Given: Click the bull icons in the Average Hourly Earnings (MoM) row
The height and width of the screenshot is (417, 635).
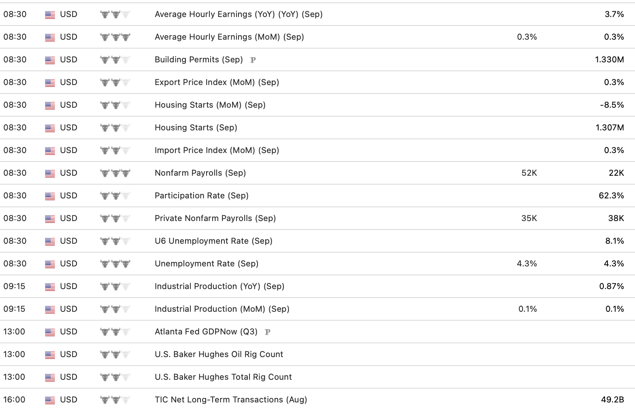Looking at the screenshot, I should (x=115, y=37).
